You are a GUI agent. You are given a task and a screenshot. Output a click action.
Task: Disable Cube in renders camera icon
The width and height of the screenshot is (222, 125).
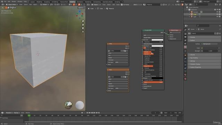click(220, 14)
